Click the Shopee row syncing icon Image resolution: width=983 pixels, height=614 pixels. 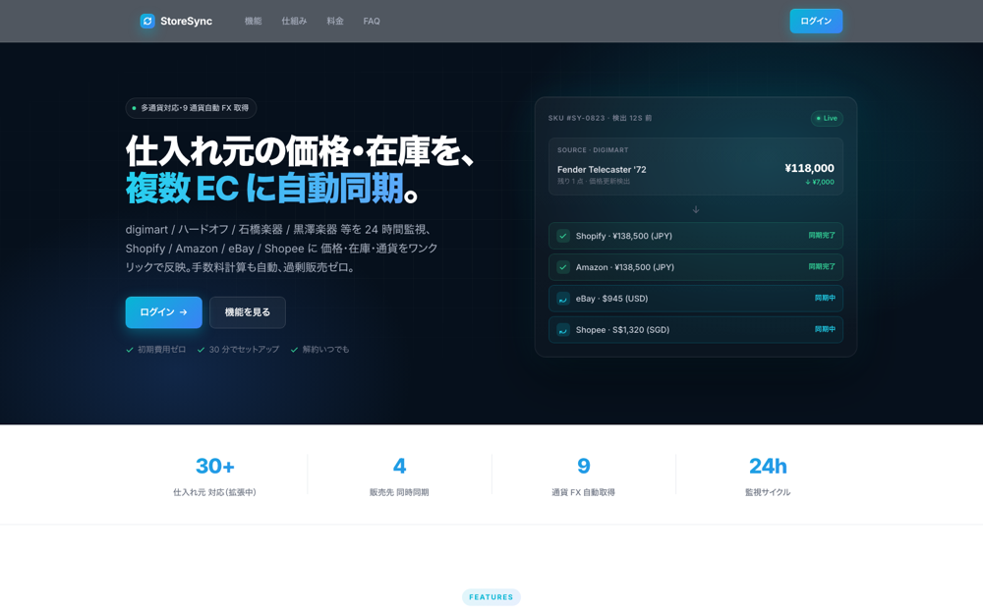(x=563, y=330)
